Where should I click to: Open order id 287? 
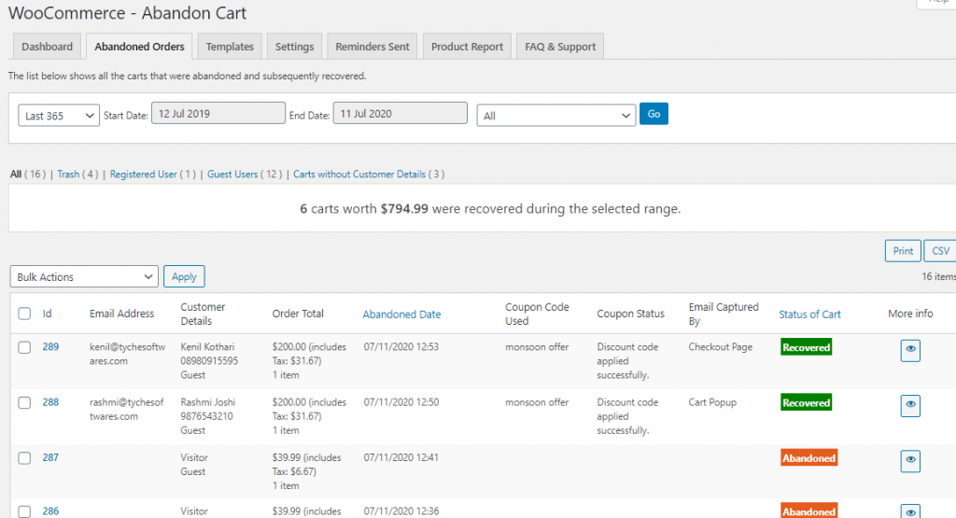(50, 457)
